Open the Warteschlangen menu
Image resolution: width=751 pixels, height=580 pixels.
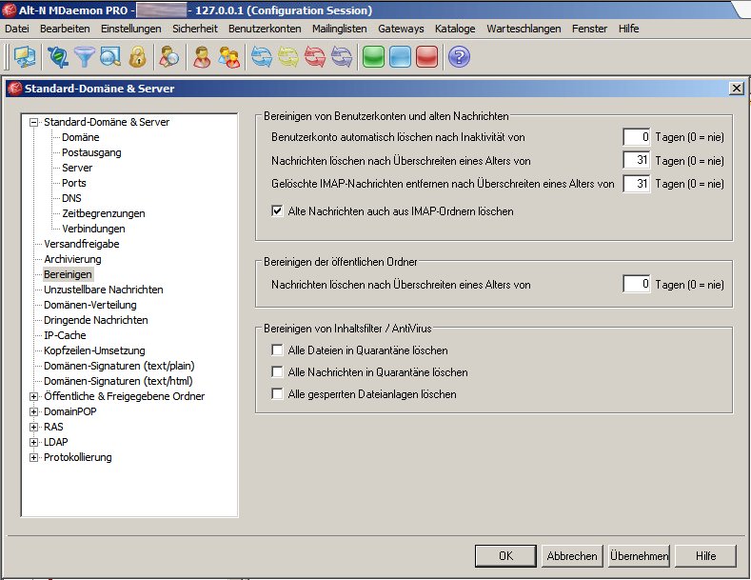(x=523, y=29)
